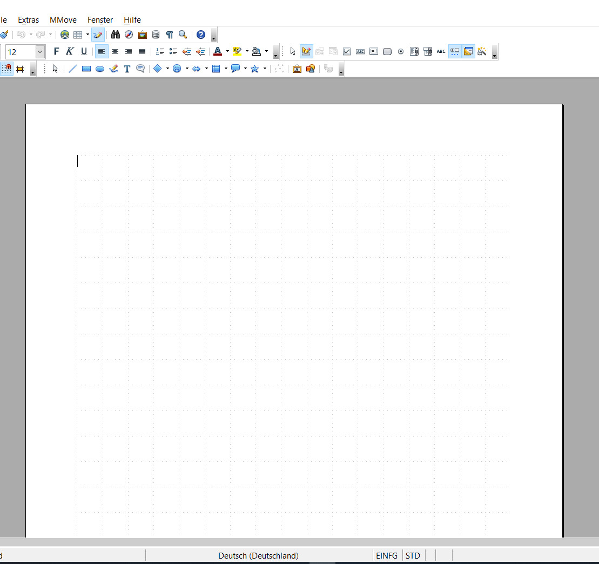Expand the font color dropdown arrow
The width and height of the screenshot is (599, 564).
(x=227, y=52)
